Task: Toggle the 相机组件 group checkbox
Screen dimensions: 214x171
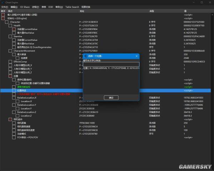Action: coord(10,119)
